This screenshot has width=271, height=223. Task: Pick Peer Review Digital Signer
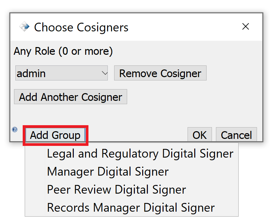(116, 190)
